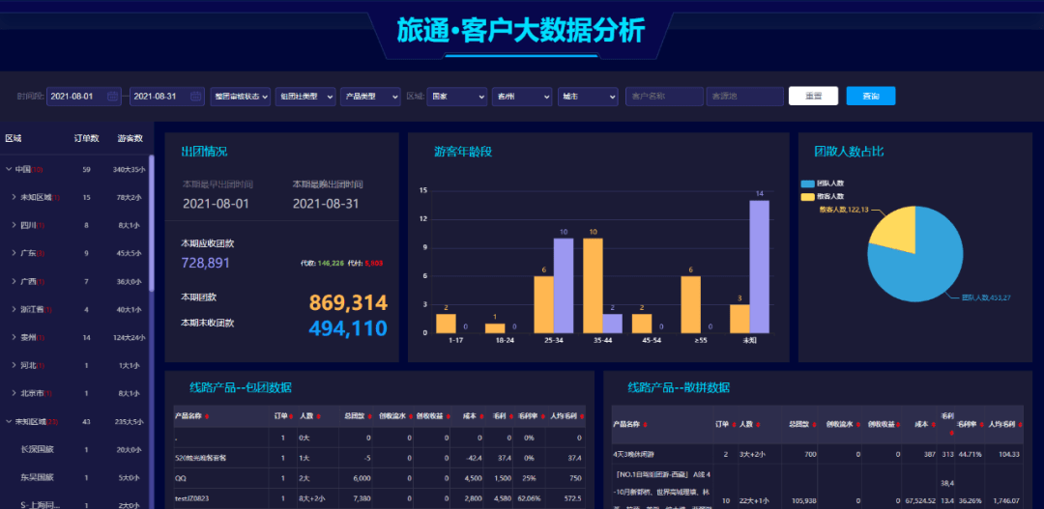This screenshot has height=509, width=1044.
Task: Open the start date calendar icon
Action: (x=113, y=97)
